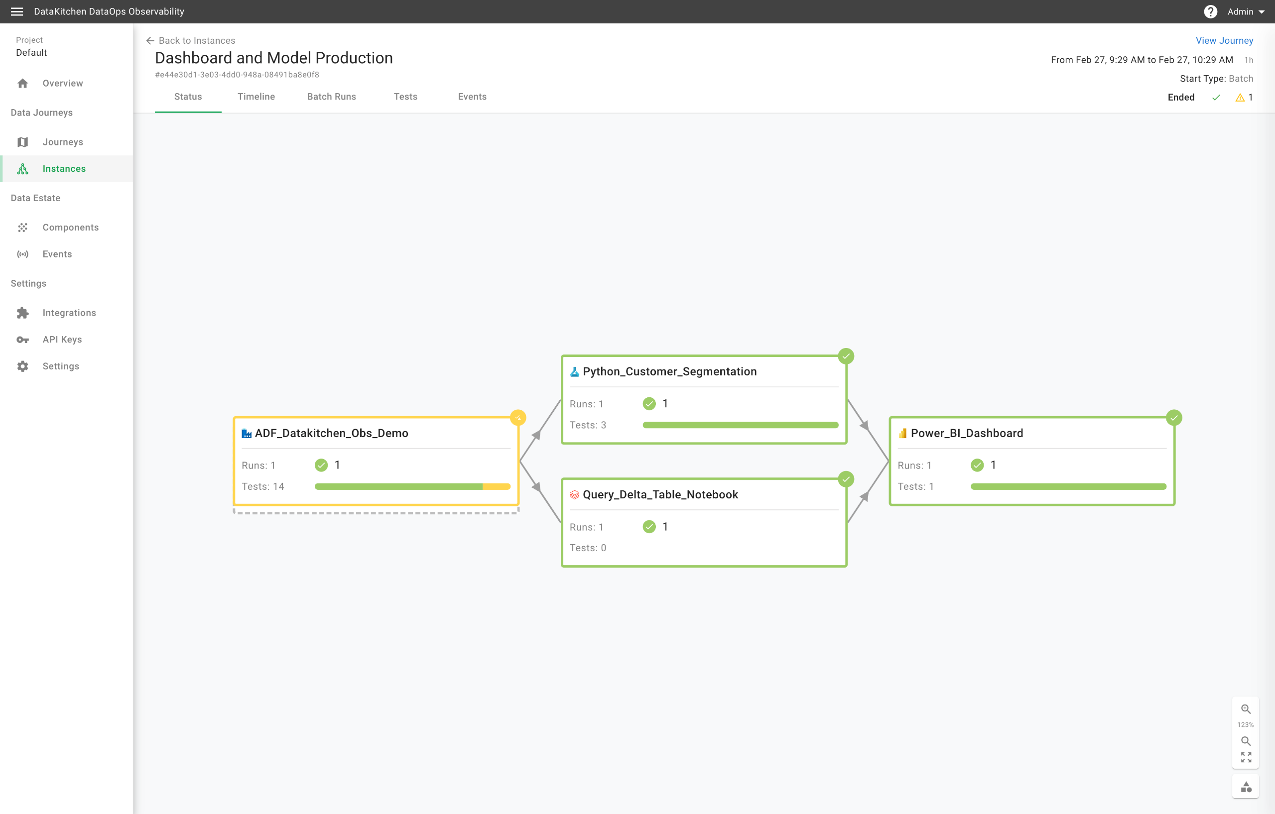Image resolution: width=1275 pixels, height=814 pixels.
Task: Open Python_Customer_Segmentation node title
Action: [669, 371]
